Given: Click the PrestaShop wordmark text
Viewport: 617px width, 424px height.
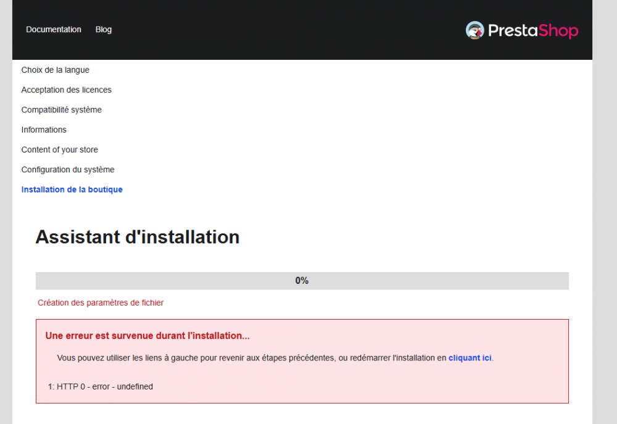Looking at the screenshot, I should coord(532,30).
